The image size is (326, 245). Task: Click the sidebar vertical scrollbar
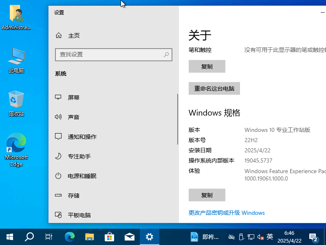(178, 119)
